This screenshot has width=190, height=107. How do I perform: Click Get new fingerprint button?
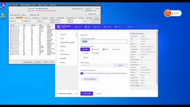tap(90, 79)
